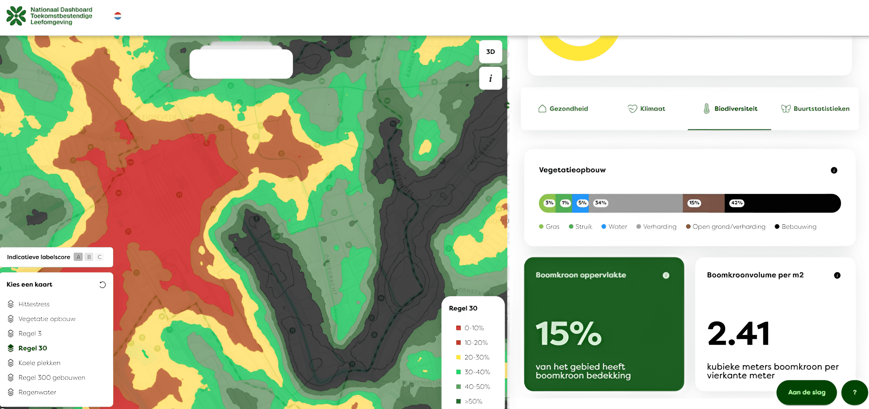
Task: Toggle the 3D map view
Action: [x=490, y=51]
